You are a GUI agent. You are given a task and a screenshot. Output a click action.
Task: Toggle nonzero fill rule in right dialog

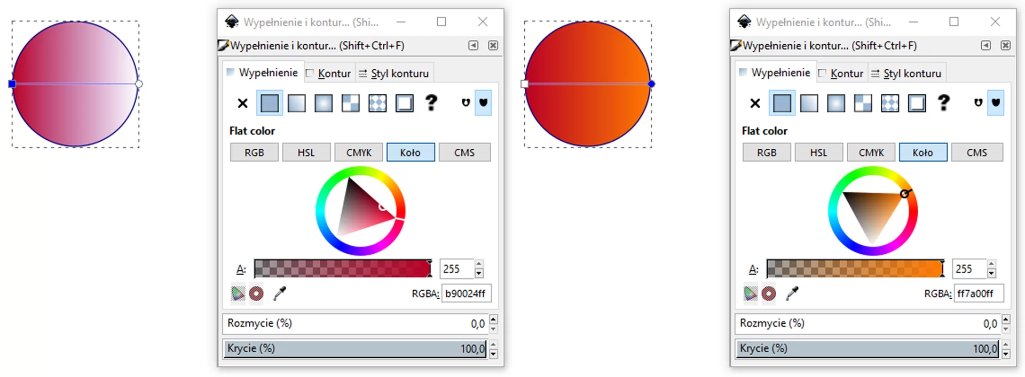996,102
